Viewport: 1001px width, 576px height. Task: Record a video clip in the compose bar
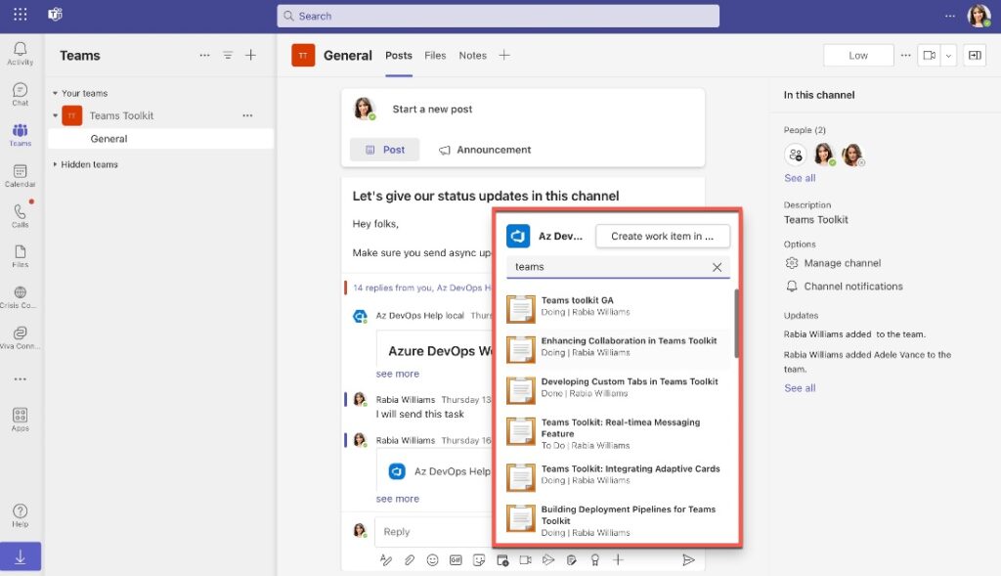pyautogui.click(x=525, y=559)
